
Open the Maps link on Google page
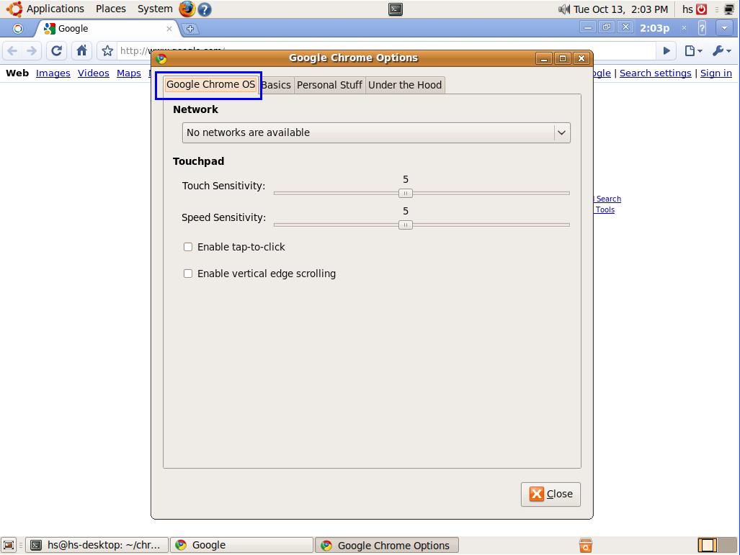tap(129, 73)
